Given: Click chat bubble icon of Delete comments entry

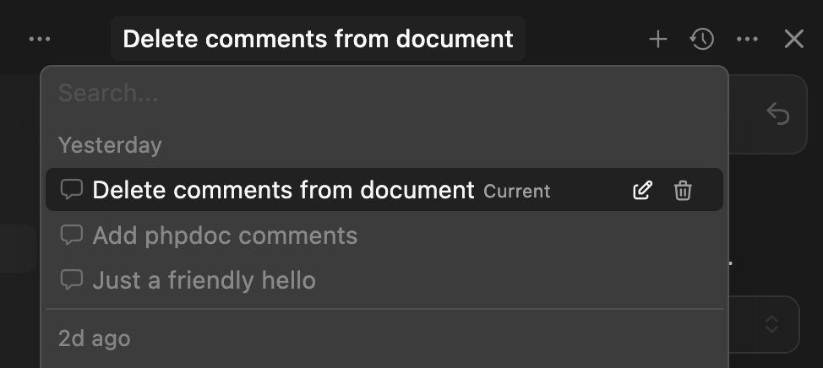Looking at the screenshot, I should [x=72, y=191].
